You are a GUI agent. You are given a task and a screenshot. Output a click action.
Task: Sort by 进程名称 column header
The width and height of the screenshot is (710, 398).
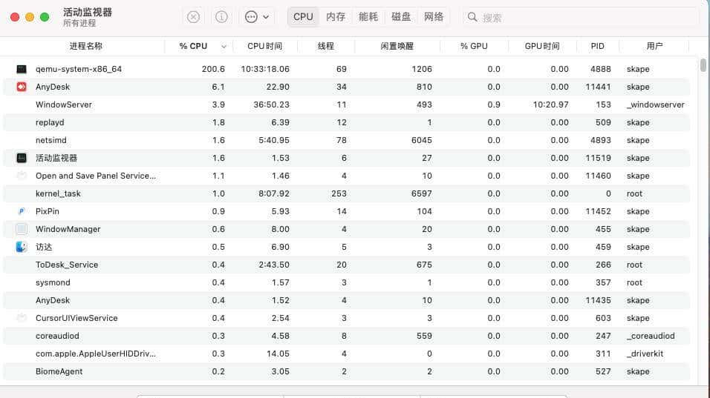click(85, 46)
